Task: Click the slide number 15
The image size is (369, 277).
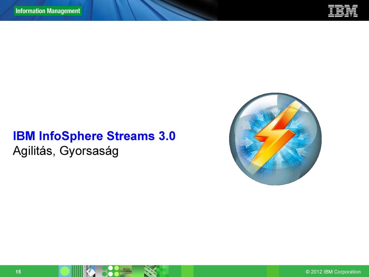Action: pyautogui.click(x=18, y=272)
